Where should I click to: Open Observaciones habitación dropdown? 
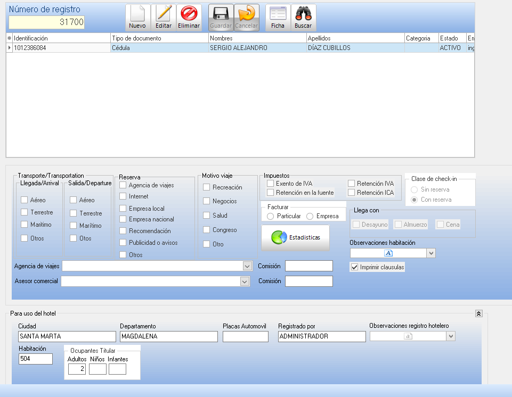coord(431,253)
